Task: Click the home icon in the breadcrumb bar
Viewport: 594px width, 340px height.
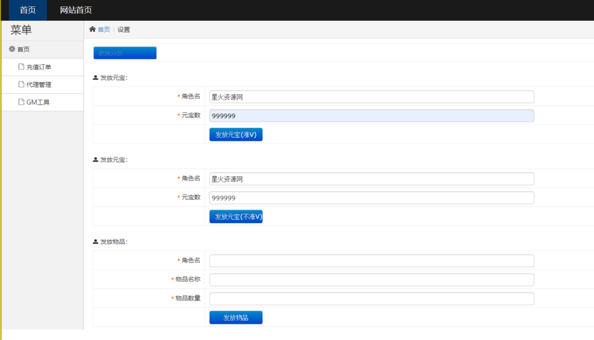Action: click(x=92, y=29)
